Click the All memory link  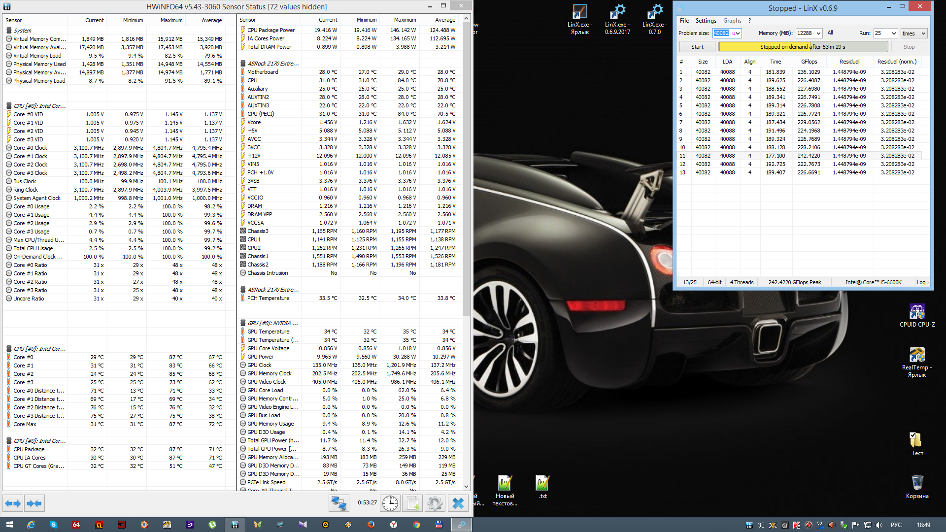click(830, 33)
